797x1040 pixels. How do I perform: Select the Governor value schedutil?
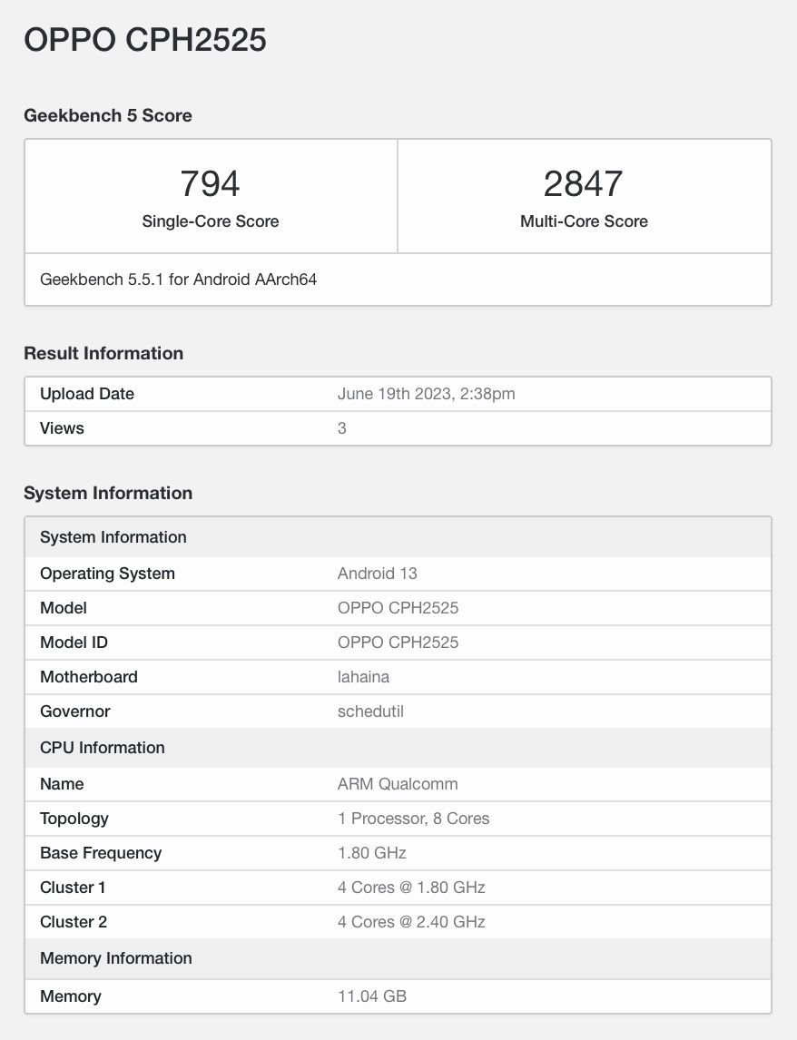coord(371,711)
